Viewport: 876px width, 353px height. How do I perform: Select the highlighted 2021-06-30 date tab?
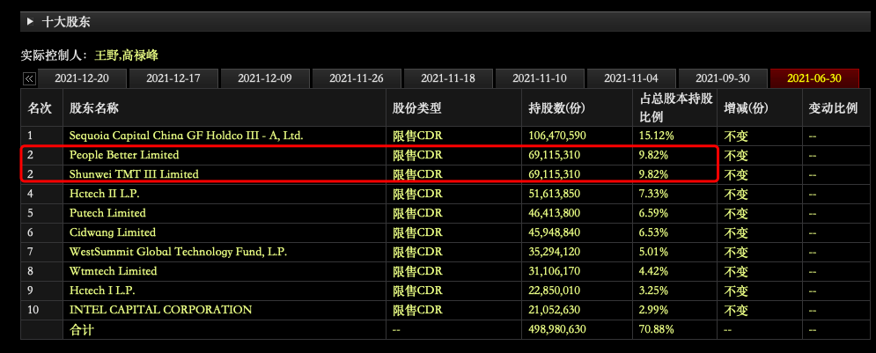[x=814, y=78]
